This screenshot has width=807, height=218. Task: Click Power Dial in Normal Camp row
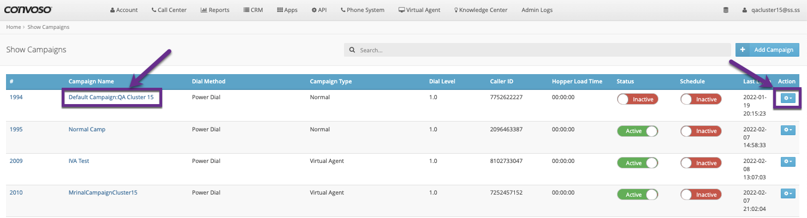(x=206, y=129)
